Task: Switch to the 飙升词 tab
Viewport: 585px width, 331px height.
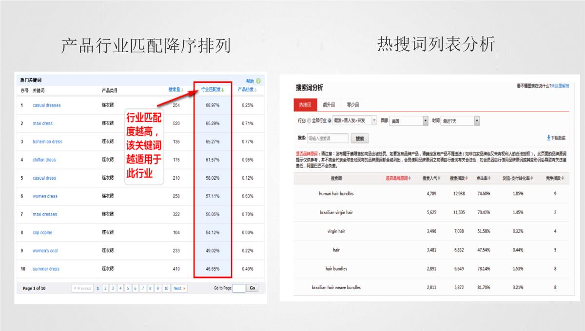Action: click(329, 105)
